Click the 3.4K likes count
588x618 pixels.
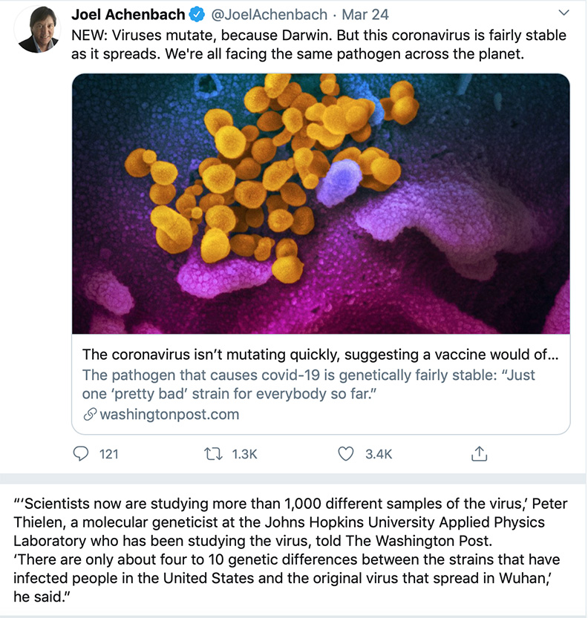point(379,454)
